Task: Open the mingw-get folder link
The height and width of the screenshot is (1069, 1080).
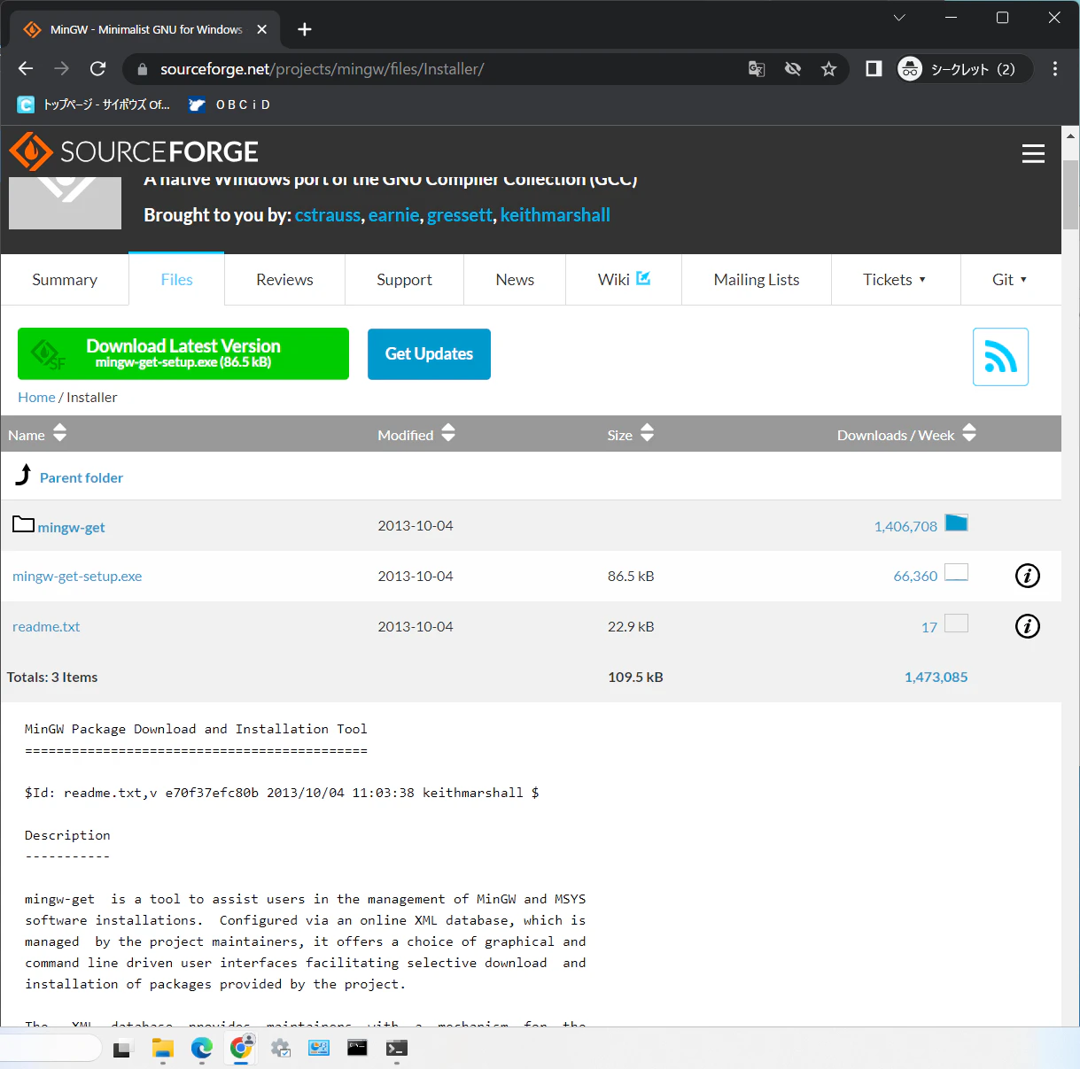Action: click(71, 527)
